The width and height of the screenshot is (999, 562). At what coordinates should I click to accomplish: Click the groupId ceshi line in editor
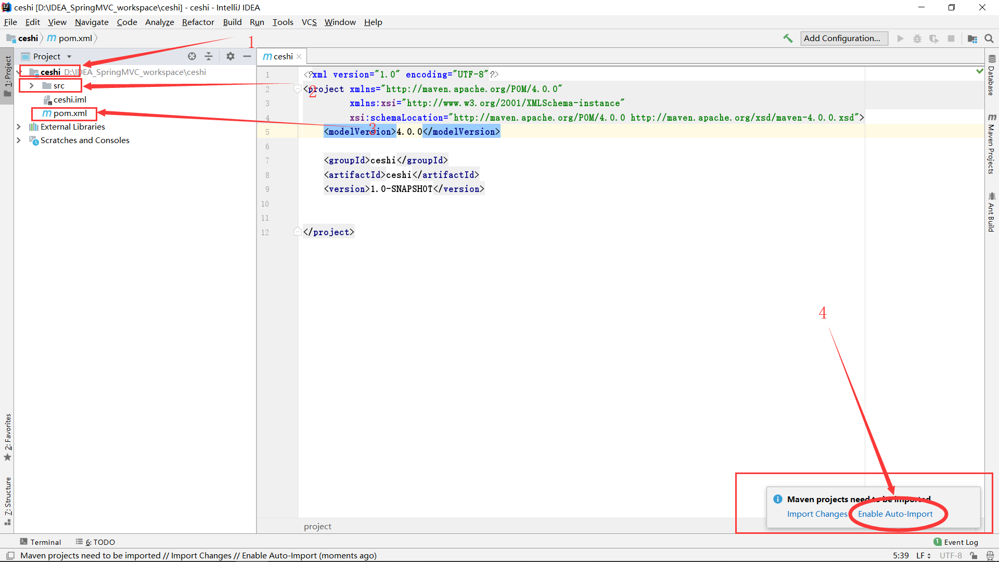point(386,160)
